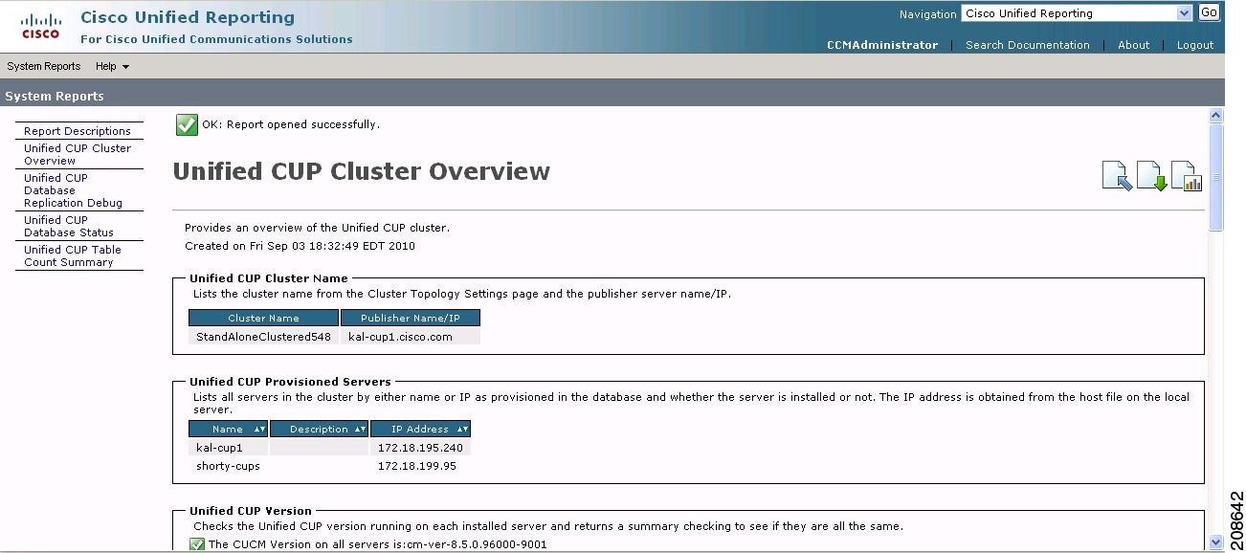
Task: Click the CCMAdministrator username
Action: pyautogui.click(x=882, y=45)
